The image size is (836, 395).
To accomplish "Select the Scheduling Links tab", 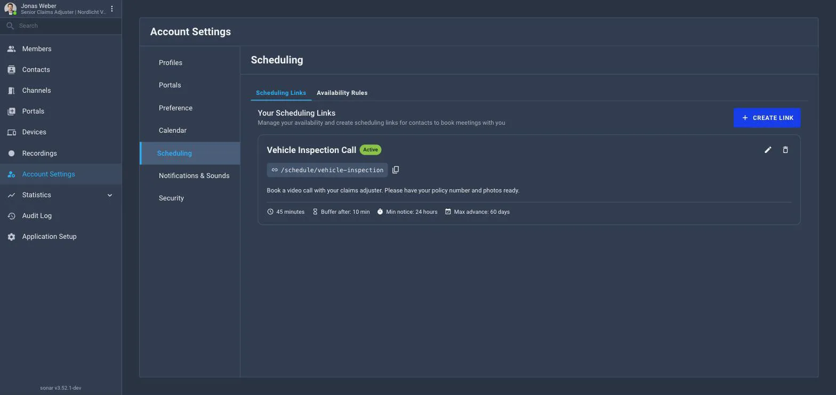I will 281,93.
